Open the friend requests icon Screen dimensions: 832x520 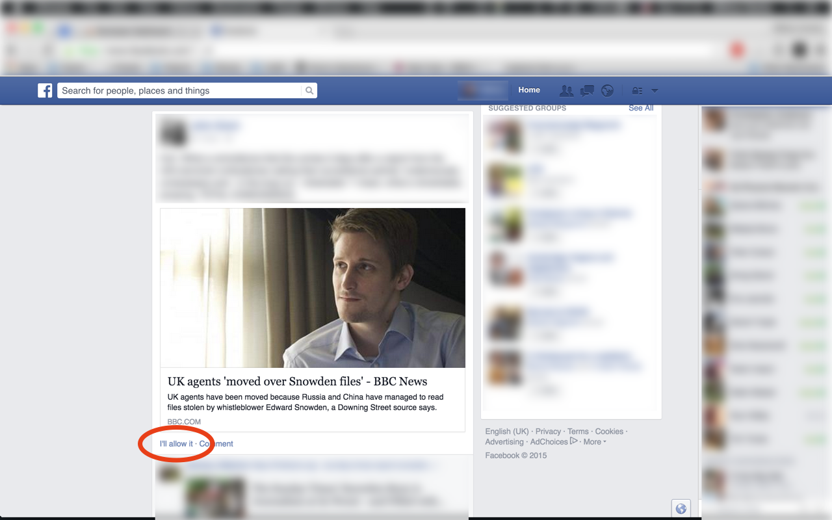pos(566,90)
